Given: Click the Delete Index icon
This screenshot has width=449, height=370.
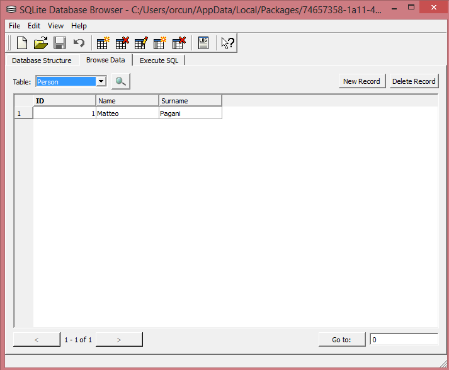Looking at the screenshot, I should click(179, 43).
